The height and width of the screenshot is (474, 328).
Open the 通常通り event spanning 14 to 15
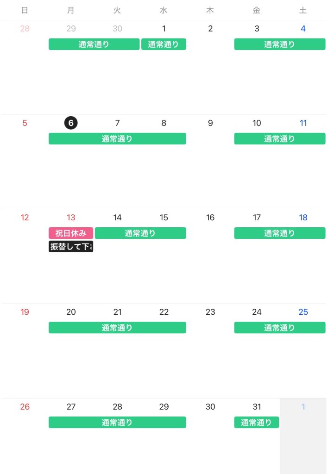point(140,233)
